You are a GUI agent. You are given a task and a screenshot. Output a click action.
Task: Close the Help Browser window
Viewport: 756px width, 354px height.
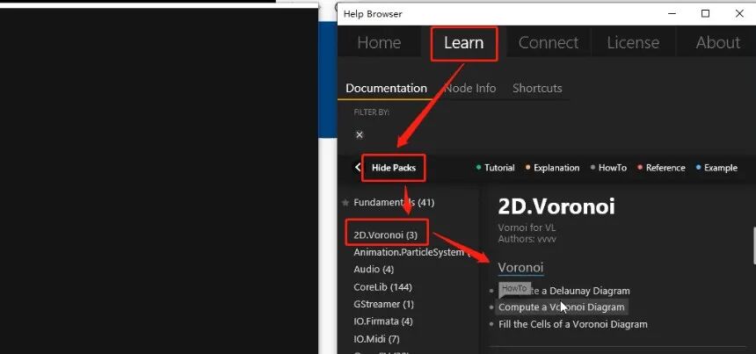click(x=739, y=13)
